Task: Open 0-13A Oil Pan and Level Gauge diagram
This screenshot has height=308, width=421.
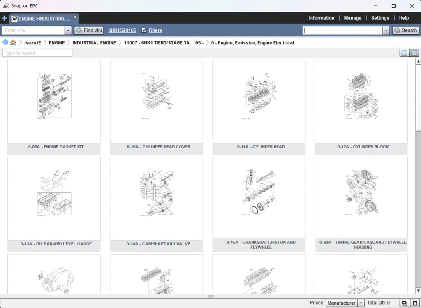Action: click(x=54, y=199)
